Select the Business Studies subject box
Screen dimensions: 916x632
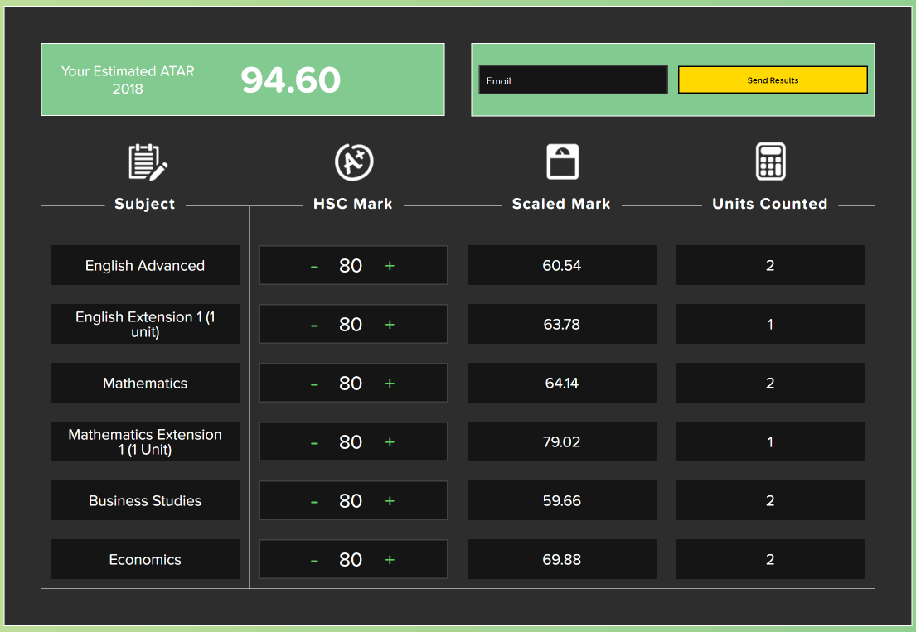[145, 500]
